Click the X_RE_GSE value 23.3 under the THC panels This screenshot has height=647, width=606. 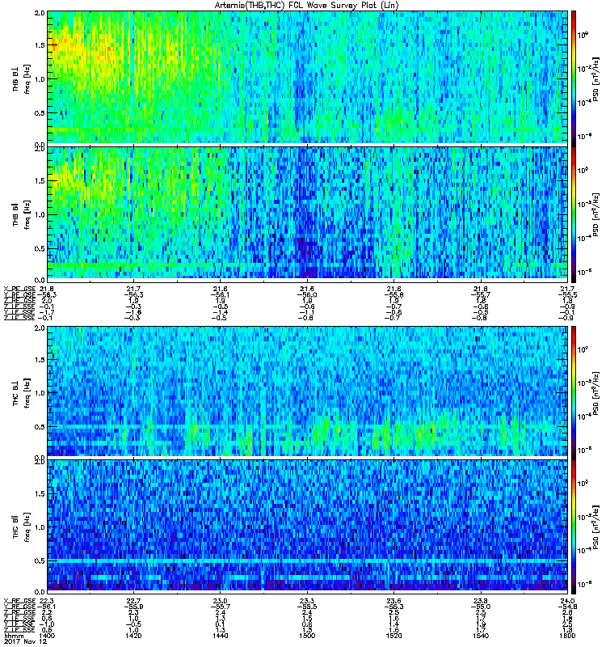click(307, 600)
